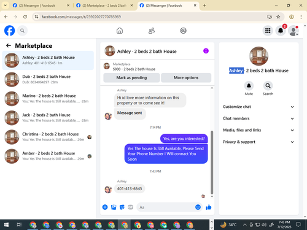Choose a sticker with the sticker icon
This screenshot has width=307, height=230.
coord(122,207)
